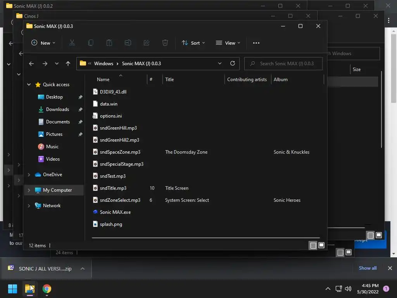Click the Delete trash can icon
The image size is (397, 298).
[165, 43]
